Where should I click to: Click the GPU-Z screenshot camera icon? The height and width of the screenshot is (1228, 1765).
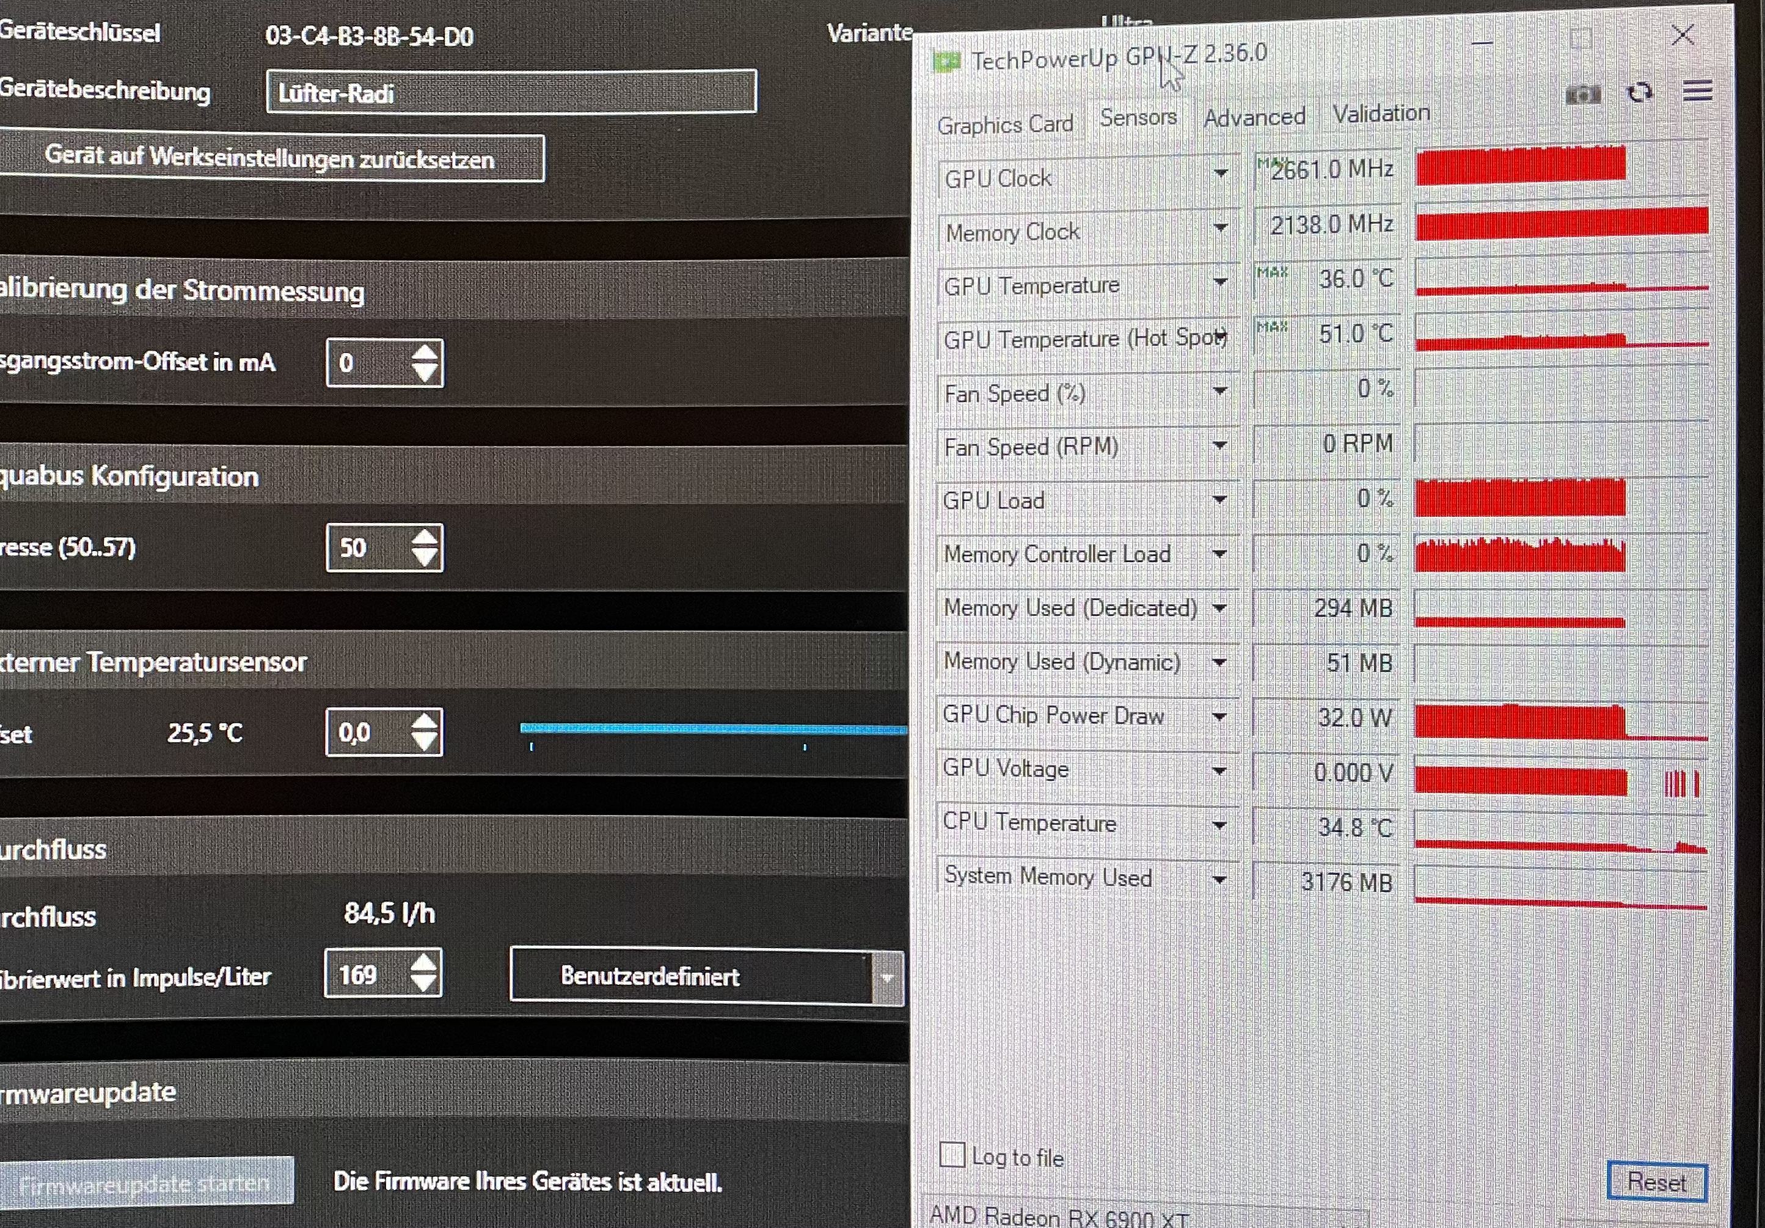tap(1583, 95)
